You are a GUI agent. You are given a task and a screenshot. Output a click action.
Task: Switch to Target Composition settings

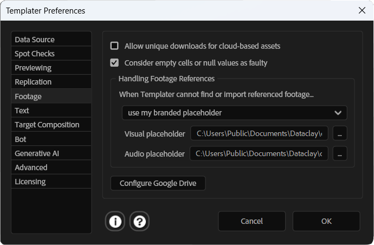(51, 125)
